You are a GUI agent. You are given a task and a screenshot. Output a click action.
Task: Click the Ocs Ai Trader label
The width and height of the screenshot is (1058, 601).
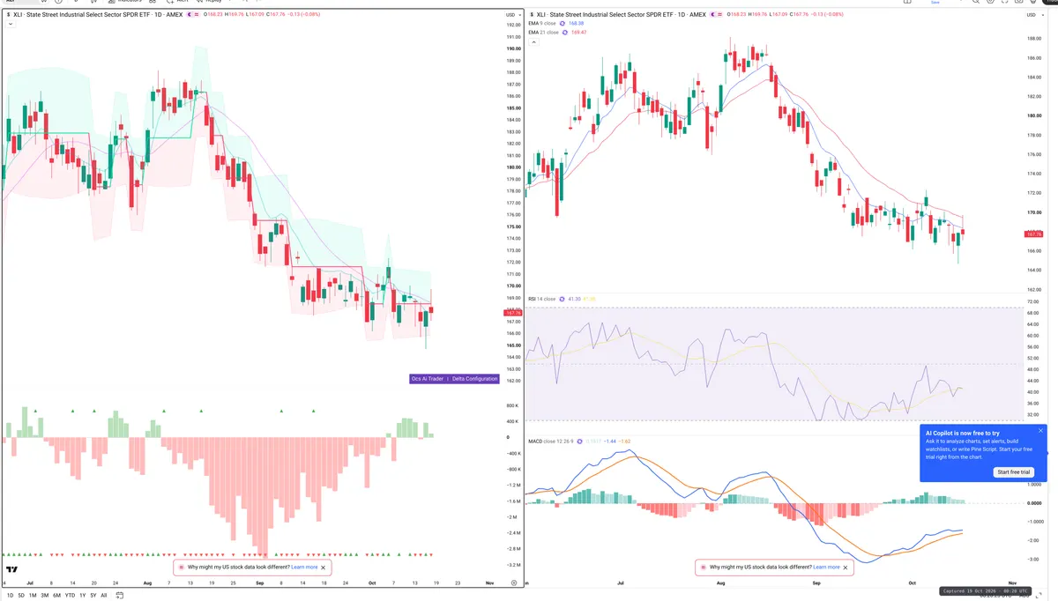(x=428, y=379)
